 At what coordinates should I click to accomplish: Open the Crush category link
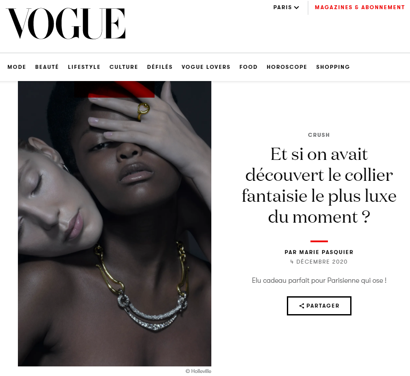319,135
